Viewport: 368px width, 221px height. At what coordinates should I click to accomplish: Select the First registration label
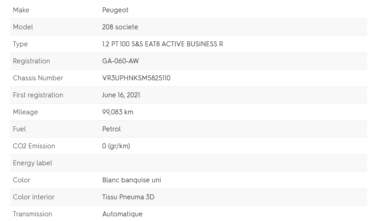tap(38, 95)
